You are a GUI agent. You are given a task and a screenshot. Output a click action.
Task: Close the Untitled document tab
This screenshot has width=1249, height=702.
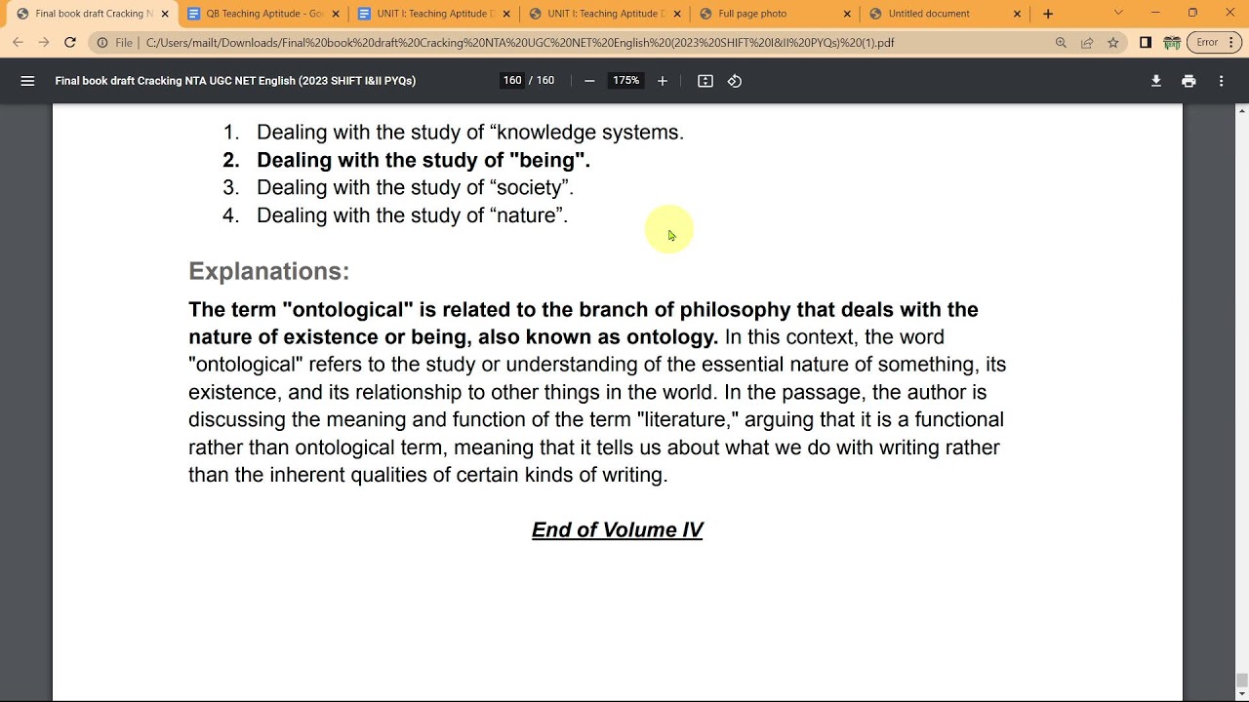(x=1018, y=14)
